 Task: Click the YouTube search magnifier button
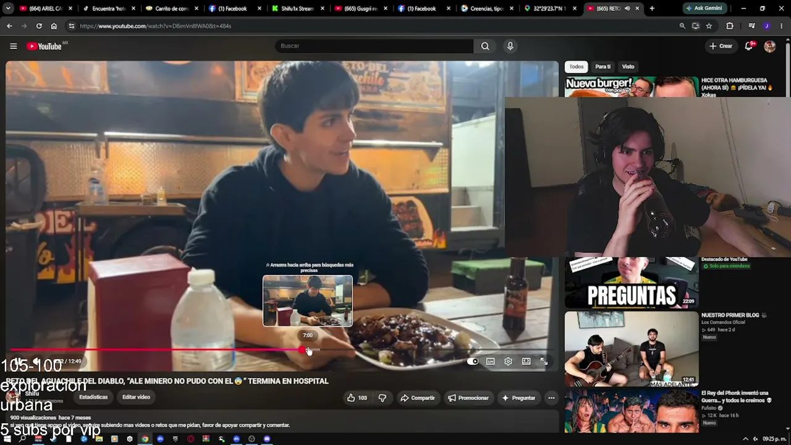tap(485, 46)
